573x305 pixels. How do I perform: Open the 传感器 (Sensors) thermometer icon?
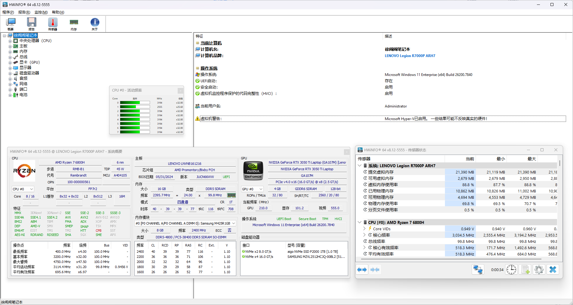point(53,24)
